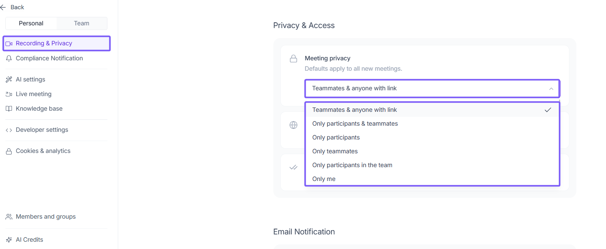Choose "Only participants" privacy option
The width and height of the screenshot is (606, 249).
coord(336,138)
